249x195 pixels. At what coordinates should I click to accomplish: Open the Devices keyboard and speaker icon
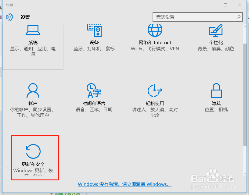click(94, 30)
